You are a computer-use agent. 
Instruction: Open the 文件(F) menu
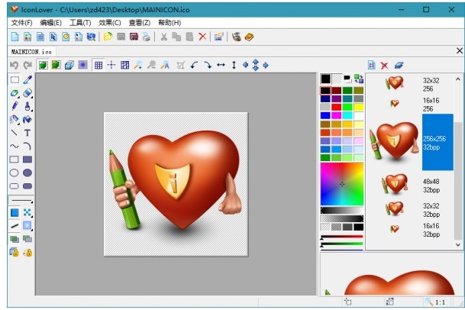coord(21,23)
